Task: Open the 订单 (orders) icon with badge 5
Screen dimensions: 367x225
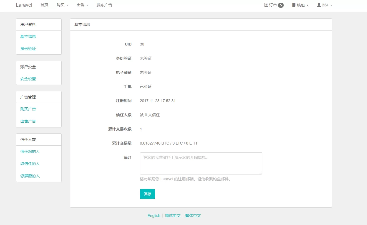Action: click(267, 5)
